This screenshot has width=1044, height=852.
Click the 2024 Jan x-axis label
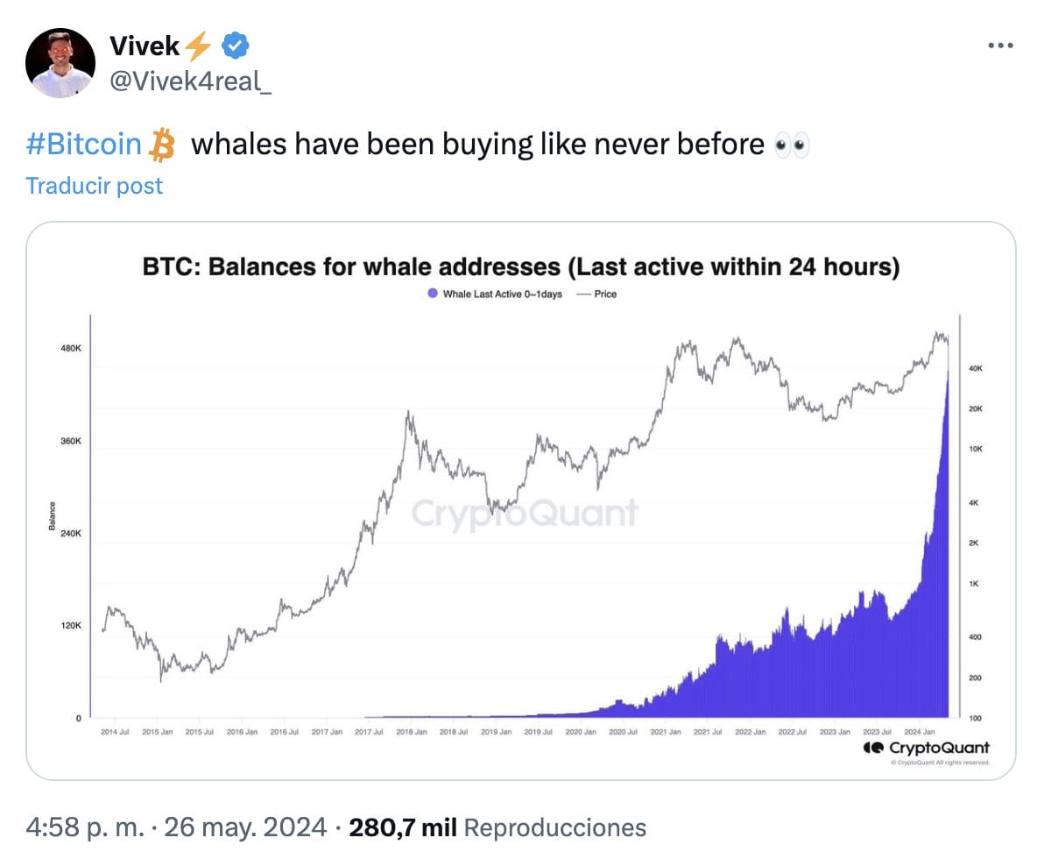(916, 731)
